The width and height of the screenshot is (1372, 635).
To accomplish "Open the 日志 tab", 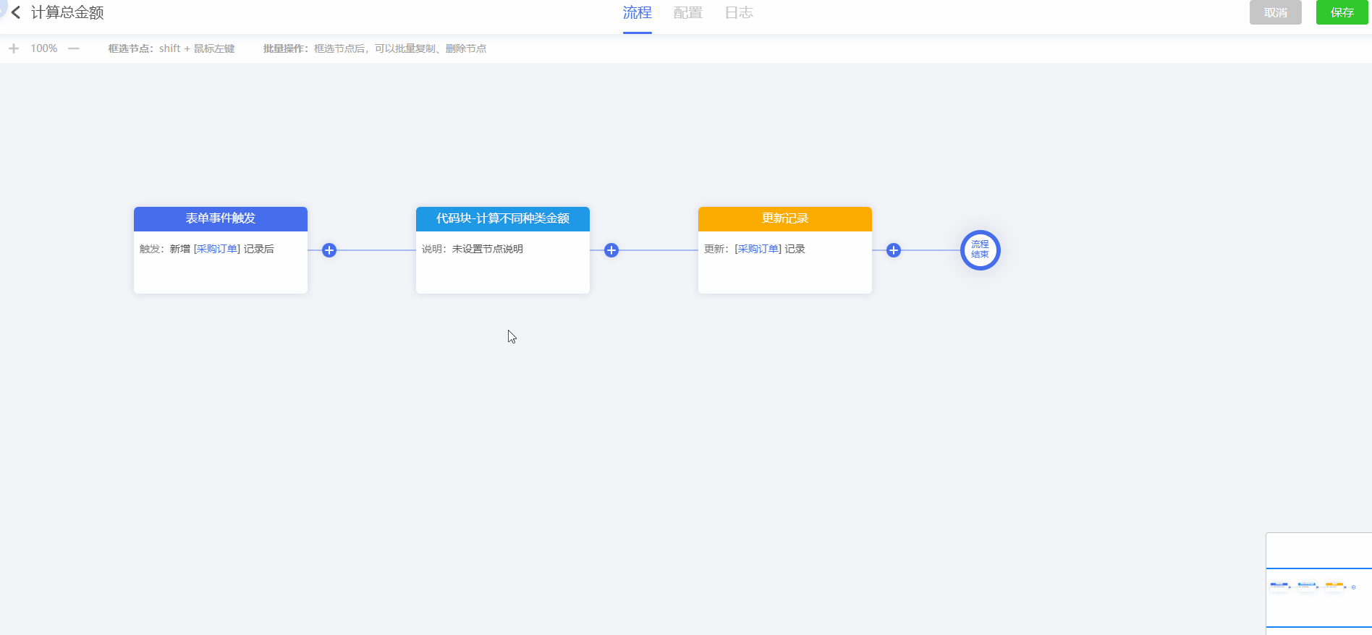I will 739,13.
